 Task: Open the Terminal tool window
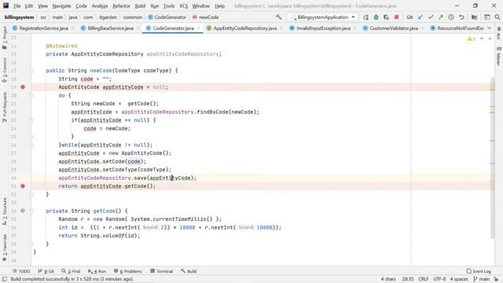pyautogui.click(x=161, y=271)
